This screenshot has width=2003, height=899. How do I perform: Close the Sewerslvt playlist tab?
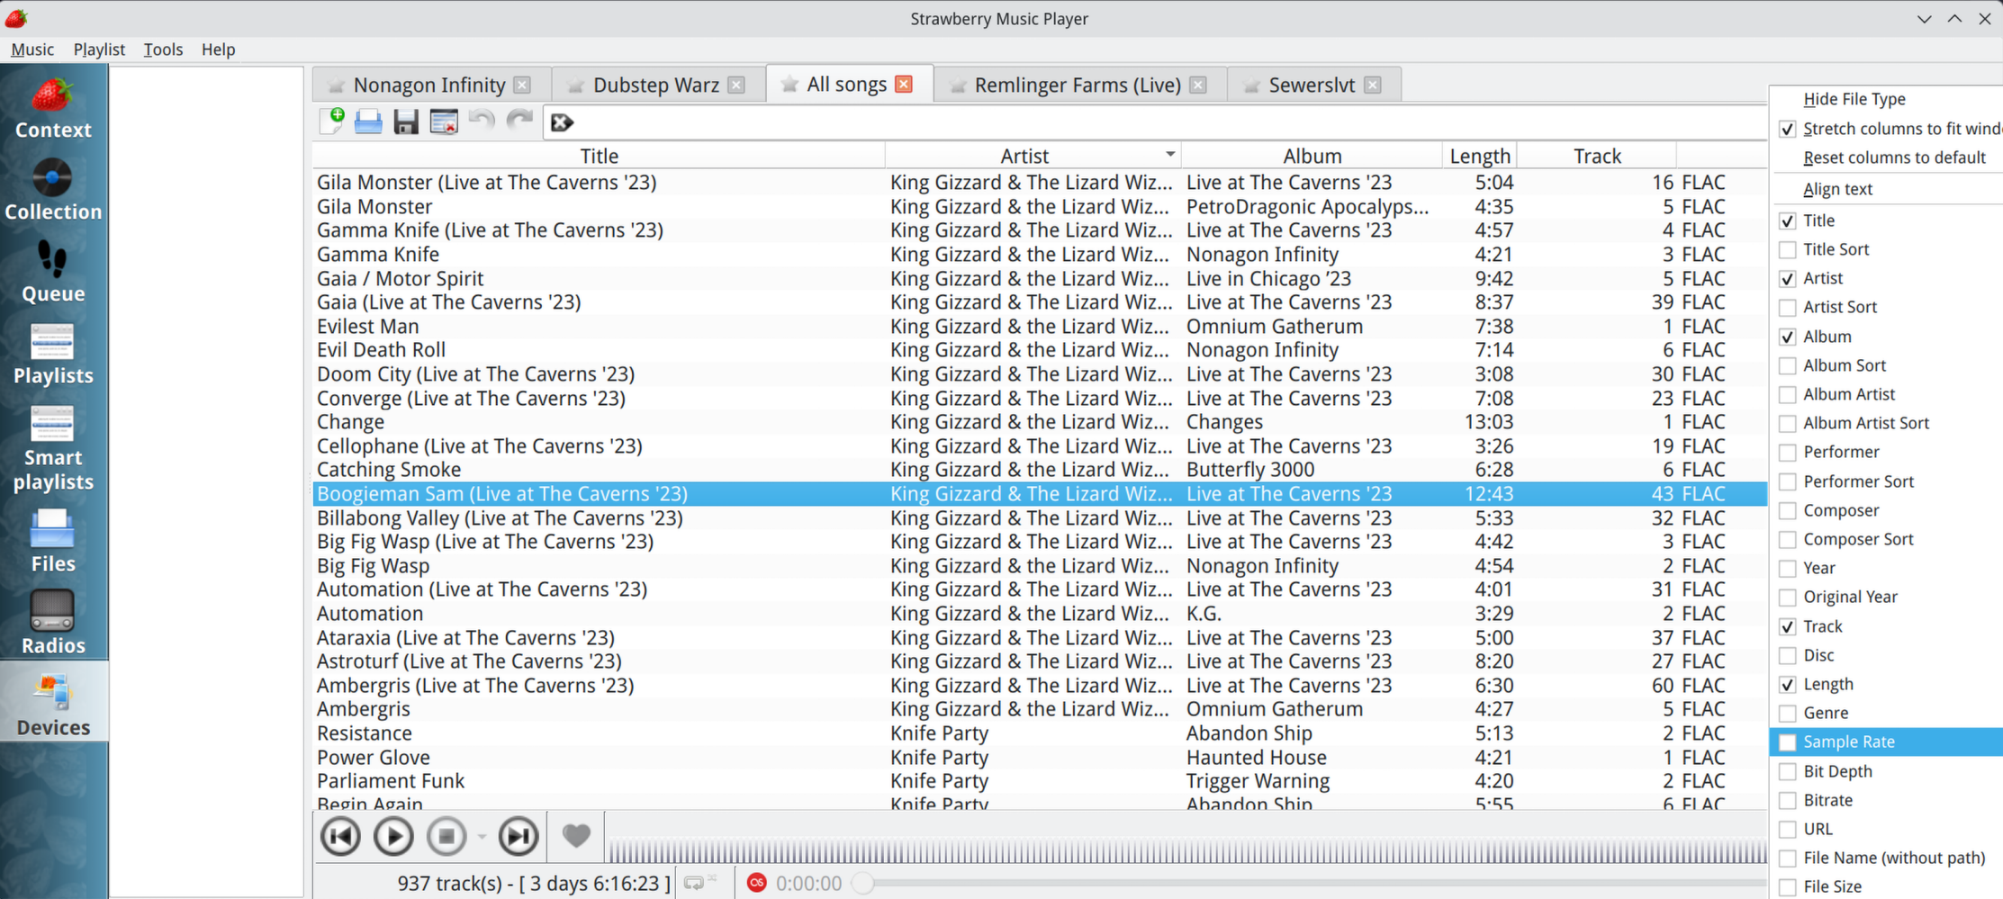[x=1372, y=85]
